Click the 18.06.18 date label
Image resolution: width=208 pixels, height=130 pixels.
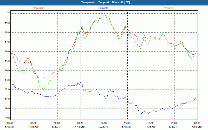pos(196,127)
